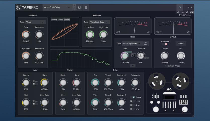The height and width of the screenshot is (121, 210).
Task: Click the Flutter Mod Rate knob
Action: click(76, 102)
